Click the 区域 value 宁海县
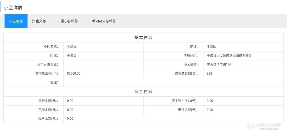This screenshot has height=134, width=287. [72, 56]
